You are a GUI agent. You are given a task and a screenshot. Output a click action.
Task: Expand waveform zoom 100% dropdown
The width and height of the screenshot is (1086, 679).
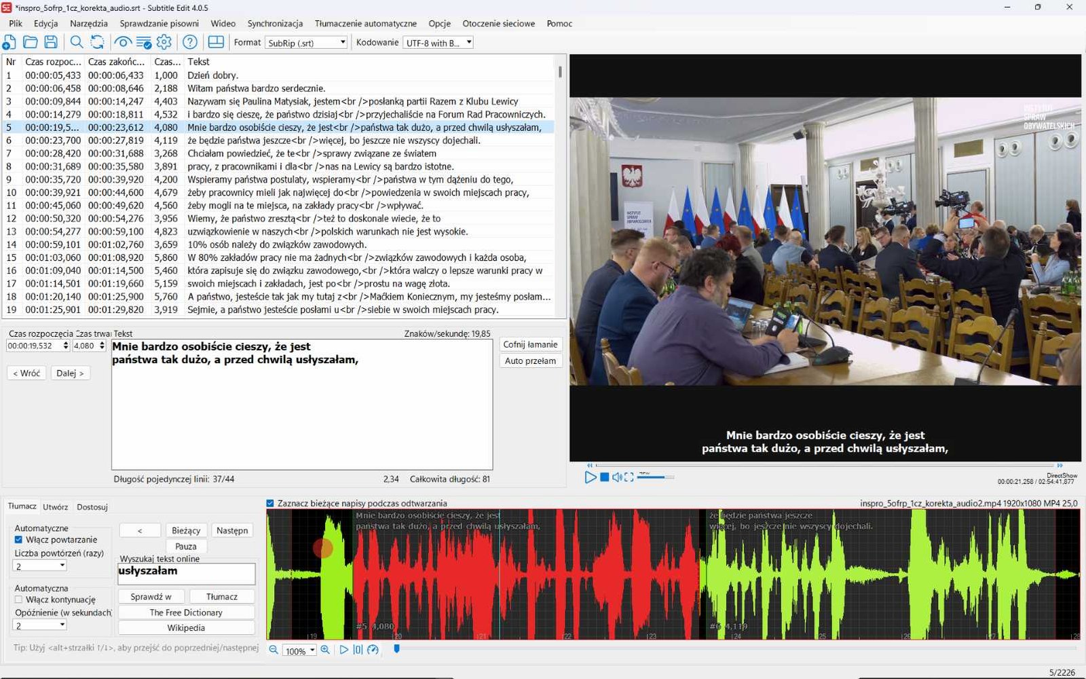click(299, 650)
